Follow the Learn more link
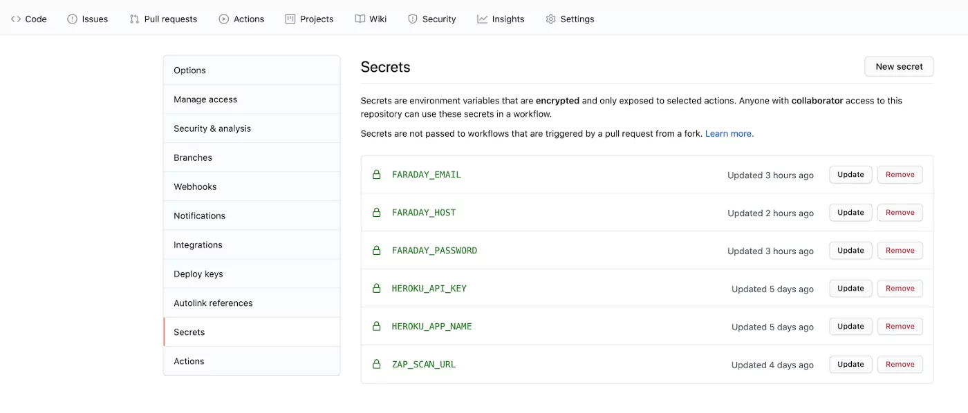The width and height of the screenshot is (968, 413). [x=729, y=133]
